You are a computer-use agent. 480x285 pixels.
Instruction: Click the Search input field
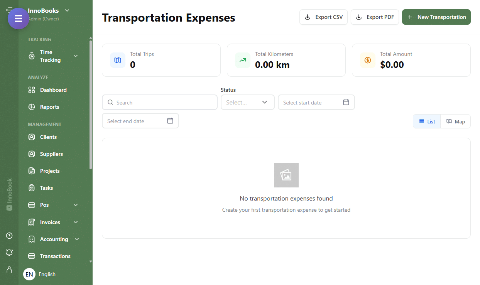pos(160,103)
